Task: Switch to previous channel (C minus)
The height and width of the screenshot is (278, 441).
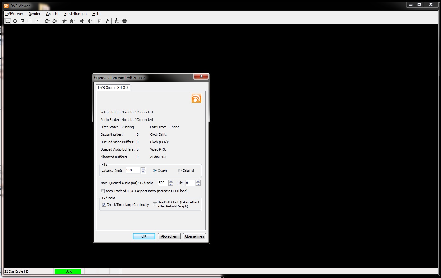Action: pos(47,21)
